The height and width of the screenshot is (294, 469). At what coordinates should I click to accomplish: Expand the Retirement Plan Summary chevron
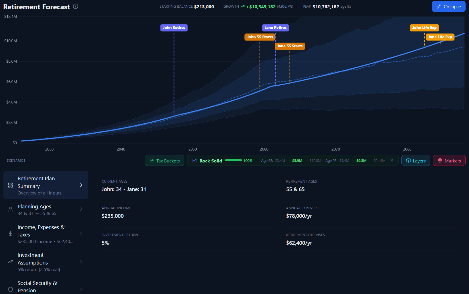pyautogui.click(x=81, y=185)
